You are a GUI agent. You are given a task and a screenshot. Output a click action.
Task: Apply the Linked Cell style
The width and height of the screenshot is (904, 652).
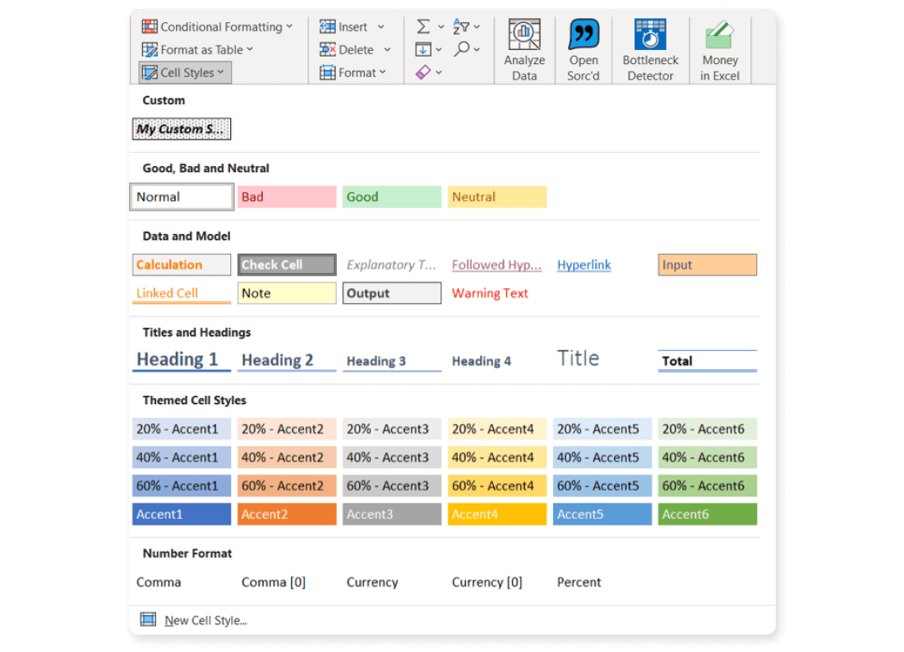[x=182, y=293]
